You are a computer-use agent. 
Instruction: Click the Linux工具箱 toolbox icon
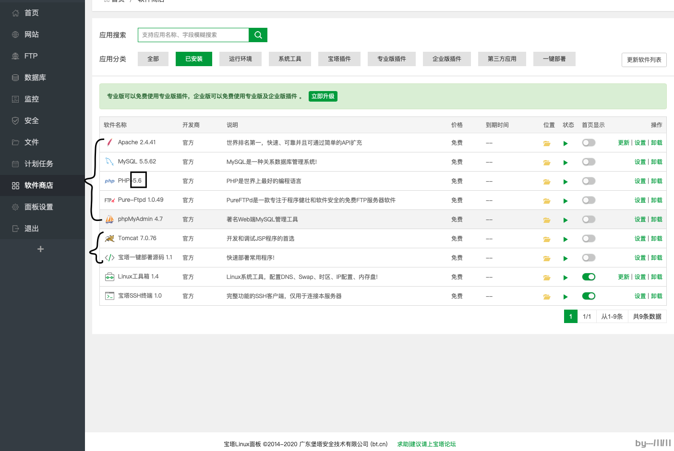pyautogui.click(x=109, y=277)
